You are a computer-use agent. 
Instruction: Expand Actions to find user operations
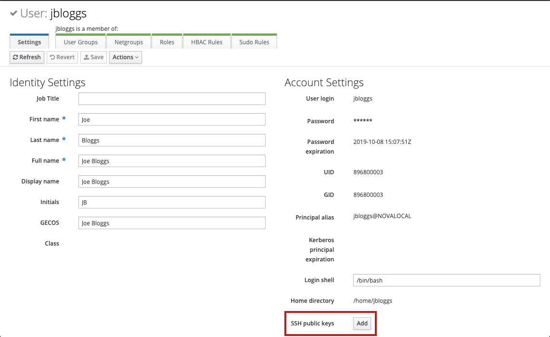coord(125,57)
